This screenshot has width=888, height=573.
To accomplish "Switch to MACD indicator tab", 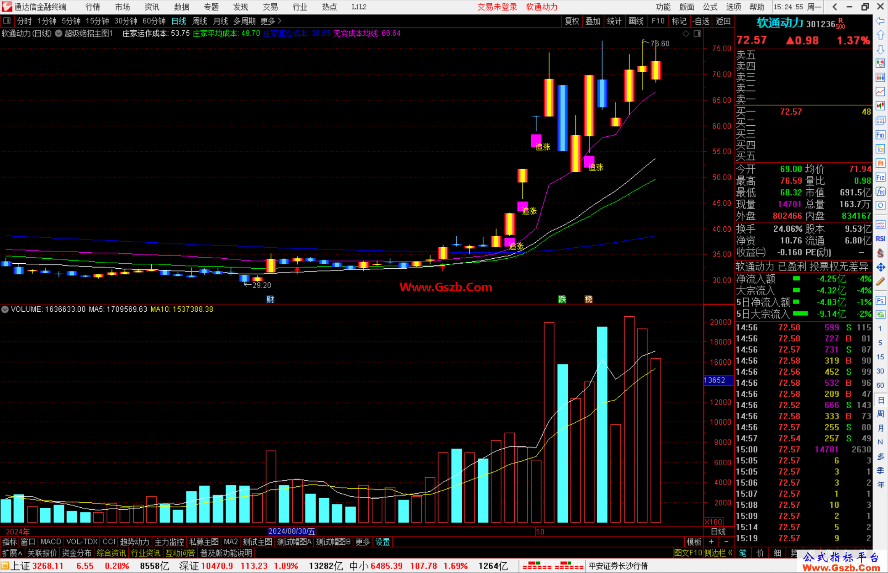I will 51,542.
